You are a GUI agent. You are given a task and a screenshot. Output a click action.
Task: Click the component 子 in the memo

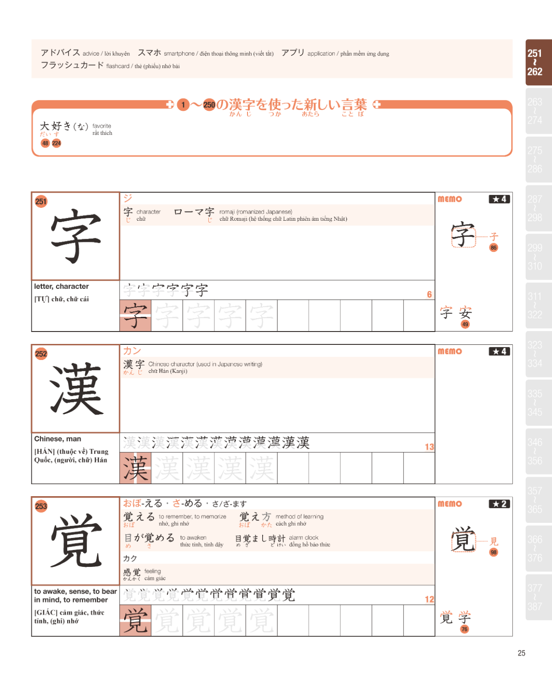(x=494, y=237)
